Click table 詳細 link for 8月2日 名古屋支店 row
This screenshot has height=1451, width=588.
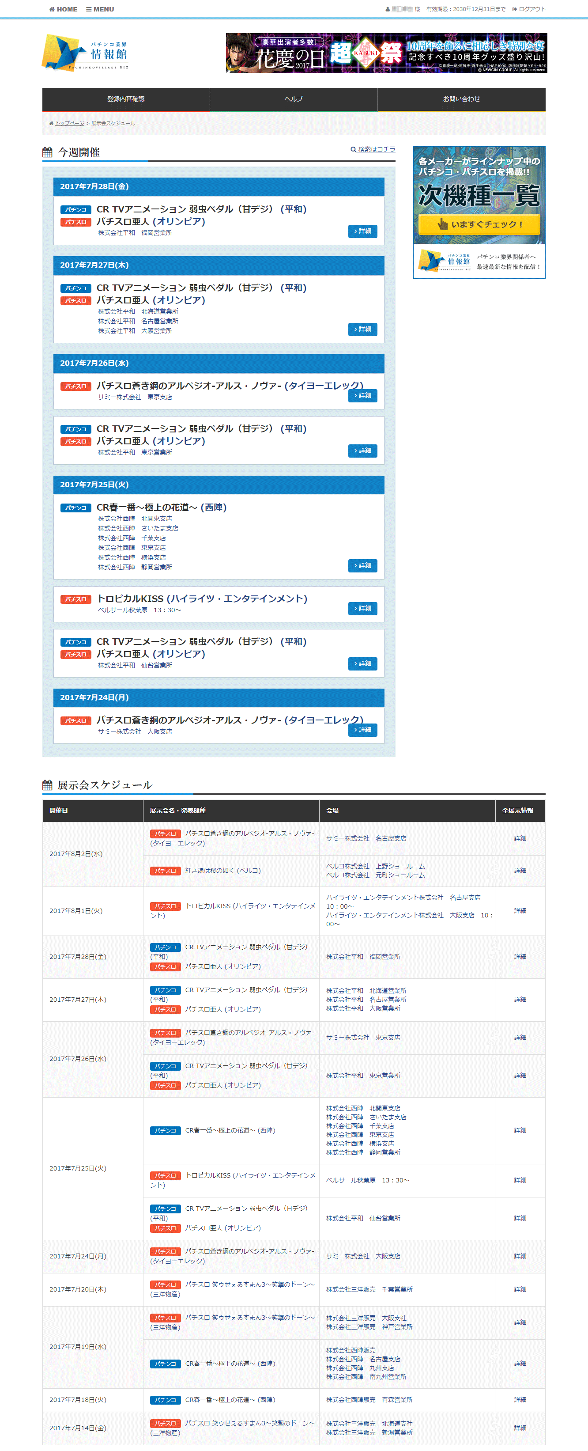click(520, 838)
